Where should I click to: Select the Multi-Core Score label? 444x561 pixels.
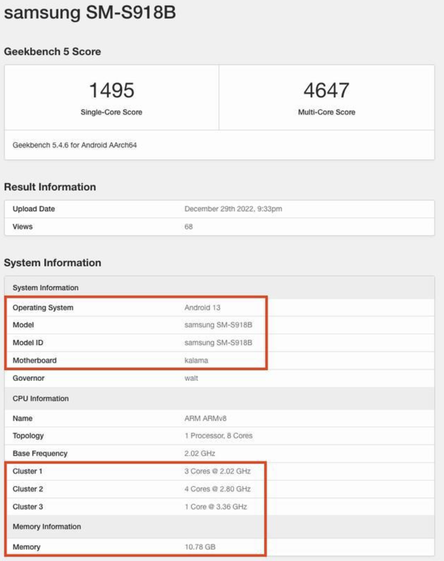[x=326, y=112]
